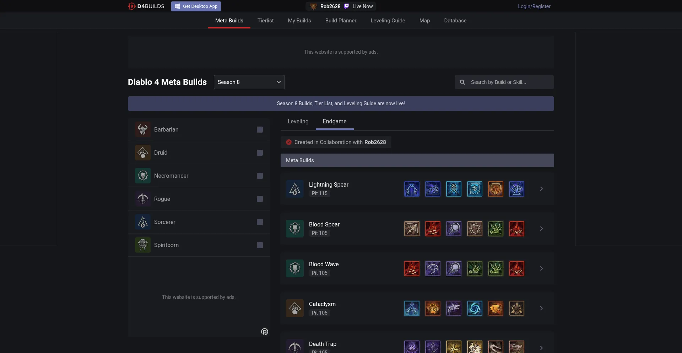Check the Necromancer filter checkbox

click(x=260, y=176)
